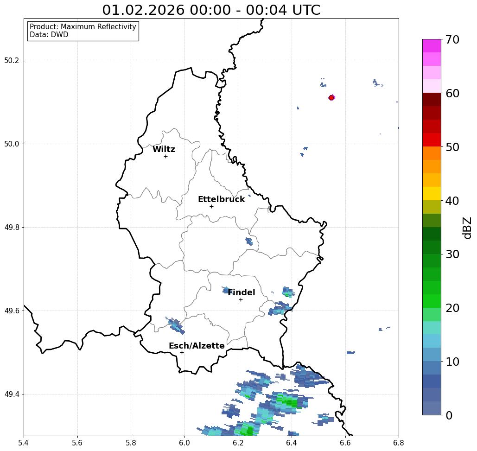Pick the dark green colorbar swatch above 30

click(x=432, y=247)
